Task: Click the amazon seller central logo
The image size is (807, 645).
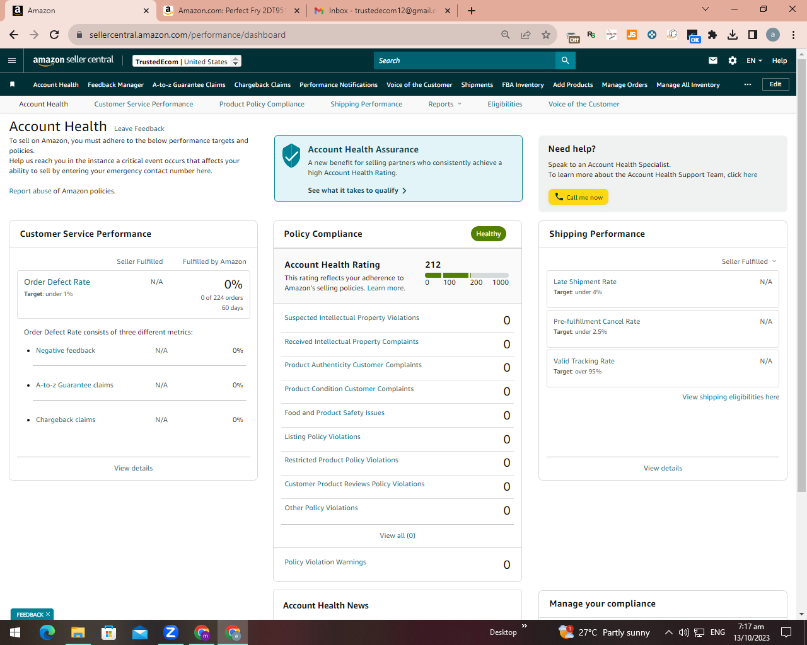Action: (x=73, y=60)
